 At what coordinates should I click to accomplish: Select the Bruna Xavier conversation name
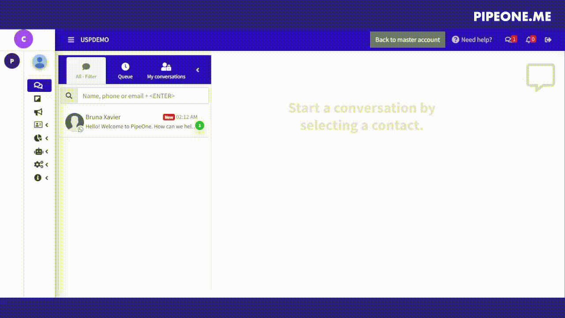(x=103, y=117)
